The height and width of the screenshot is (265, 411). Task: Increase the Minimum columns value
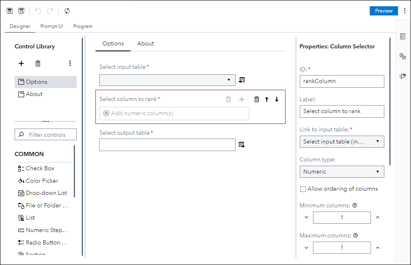pos(378,217)
